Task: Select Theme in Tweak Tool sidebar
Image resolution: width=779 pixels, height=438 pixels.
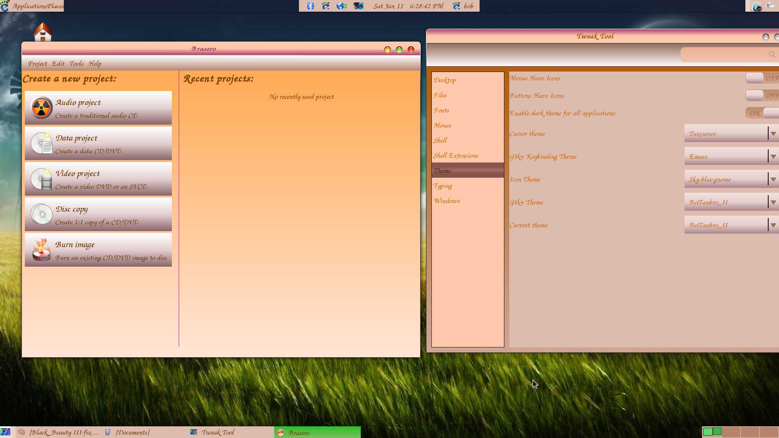Action: click(467, 170)
